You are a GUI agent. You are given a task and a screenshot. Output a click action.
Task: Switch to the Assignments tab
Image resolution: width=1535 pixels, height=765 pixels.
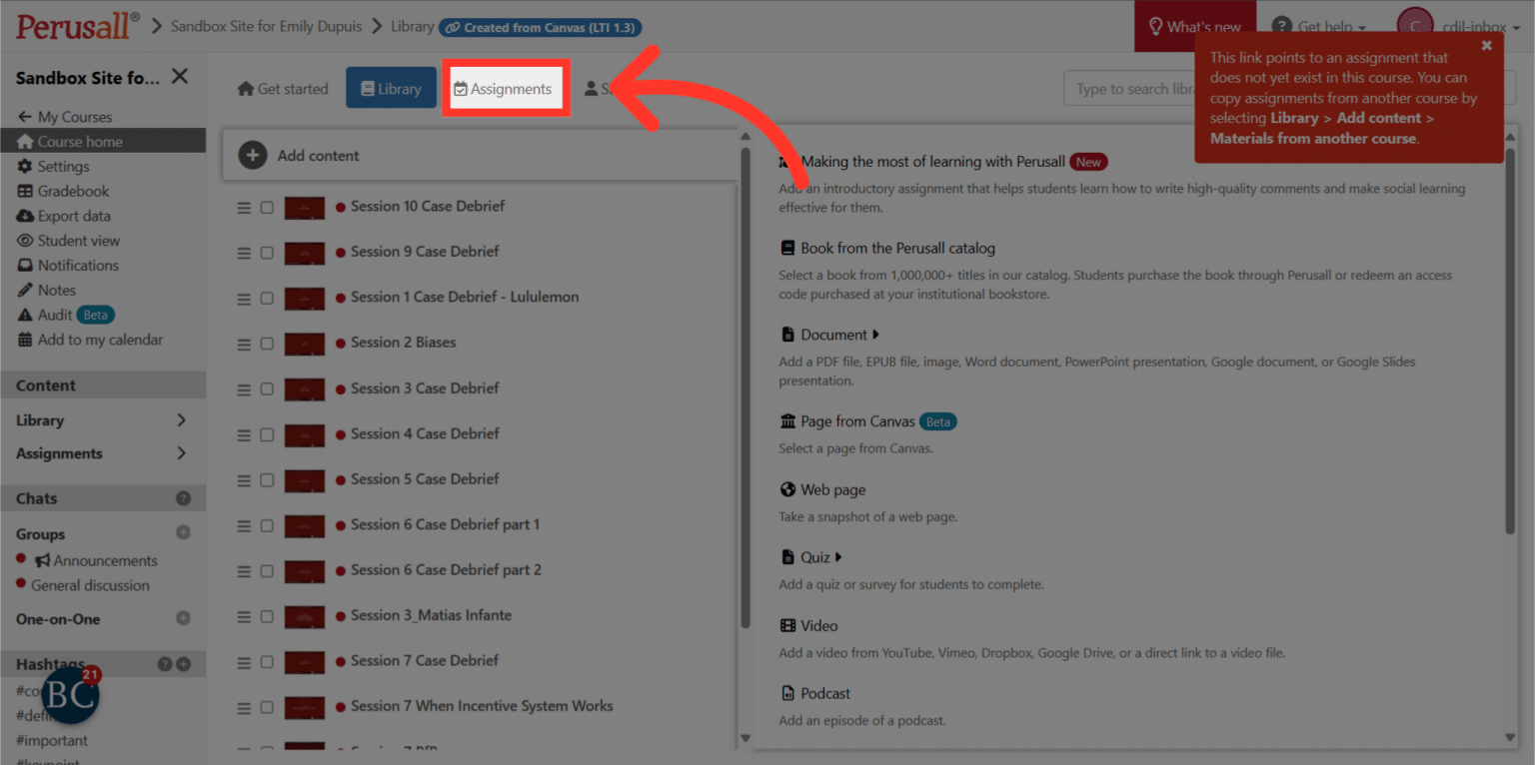[x=506, y=88]
